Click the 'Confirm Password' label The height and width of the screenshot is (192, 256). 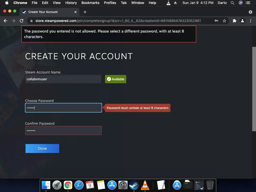click(40, 123)
